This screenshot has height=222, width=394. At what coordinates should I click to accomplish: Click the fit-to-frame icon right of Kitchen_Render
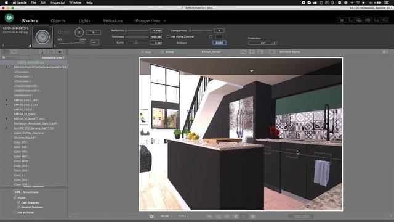pos(252,52)
